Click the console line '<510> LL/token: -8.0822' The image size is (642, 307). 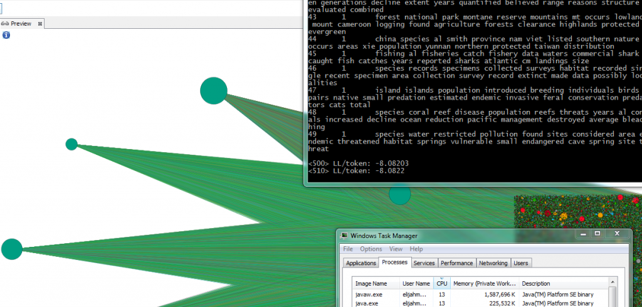[356, 170]
